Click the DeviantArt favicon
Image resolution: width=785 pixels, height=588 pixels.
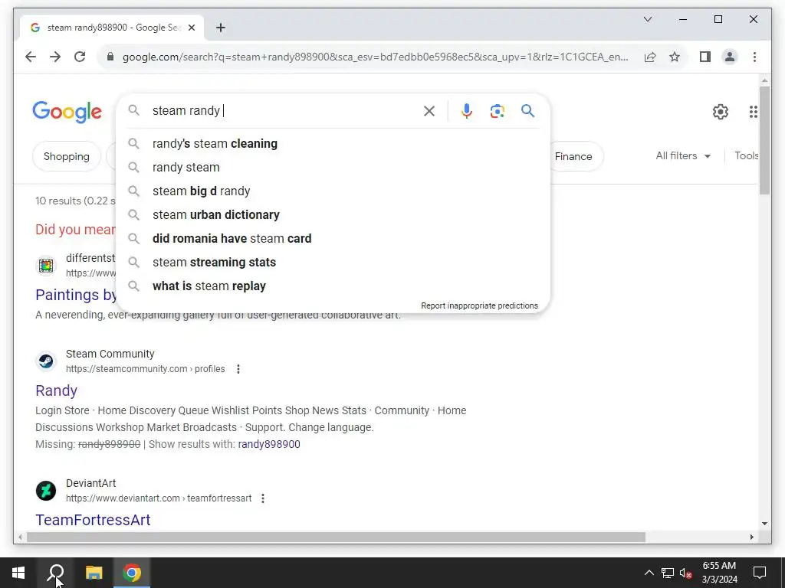(46, 491)
